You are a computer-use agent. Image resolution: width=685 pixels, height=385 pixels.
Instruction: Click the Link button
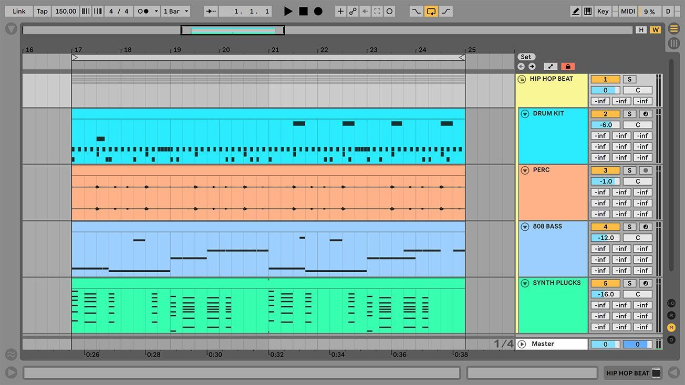(x=19, y=11)
